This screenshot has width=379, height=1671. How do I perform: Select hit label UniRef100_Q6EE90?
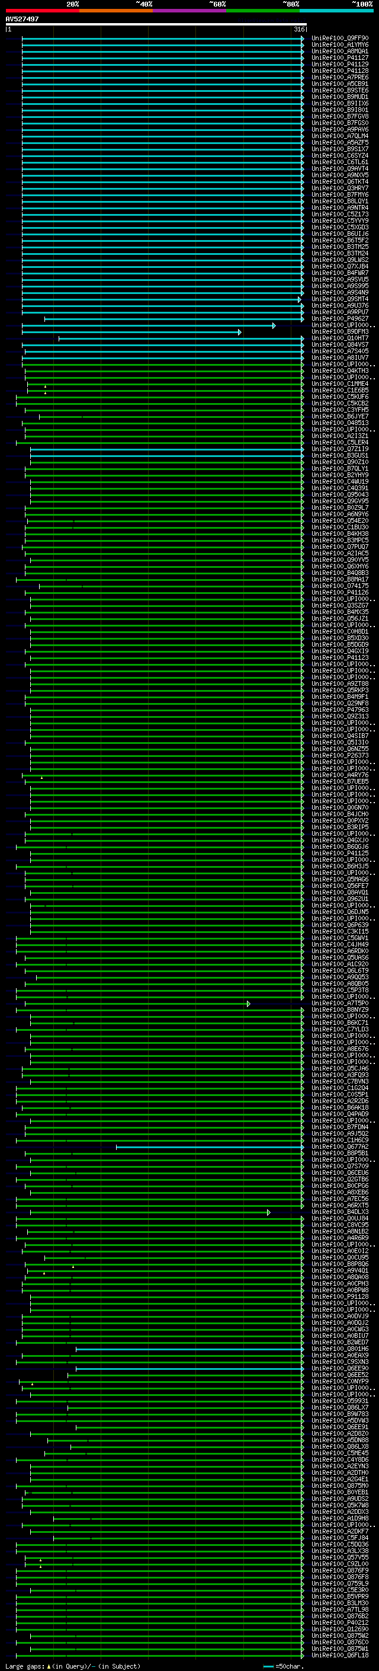[x=339, y=1369]
